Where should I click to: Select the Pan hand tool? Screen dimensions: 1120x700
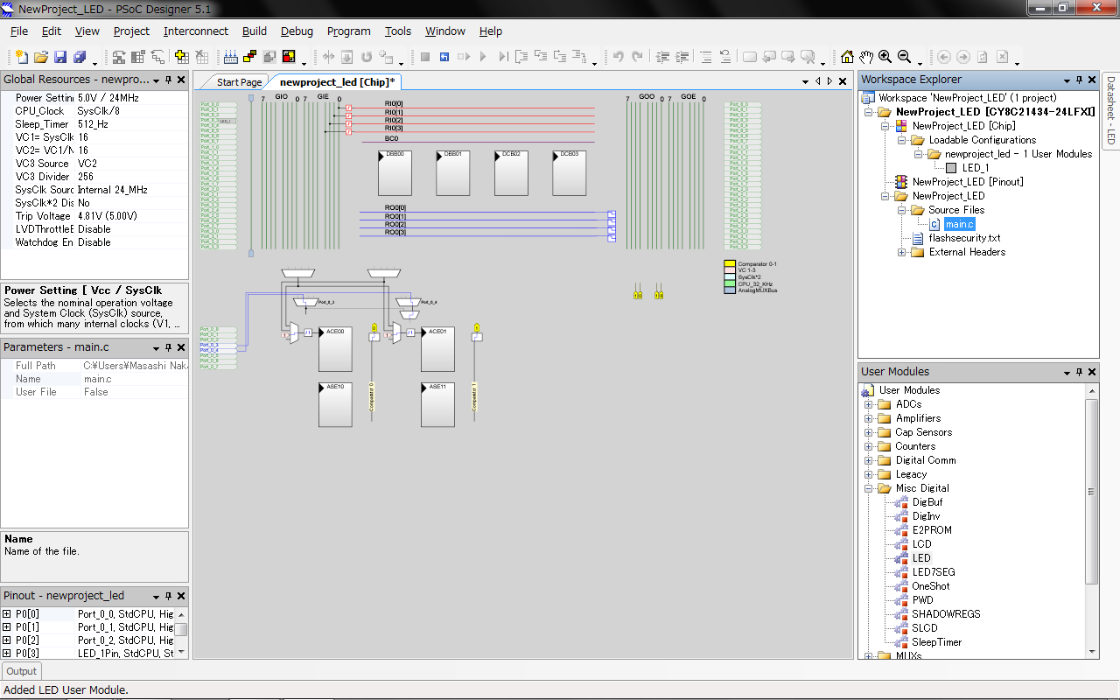point(866,57)
